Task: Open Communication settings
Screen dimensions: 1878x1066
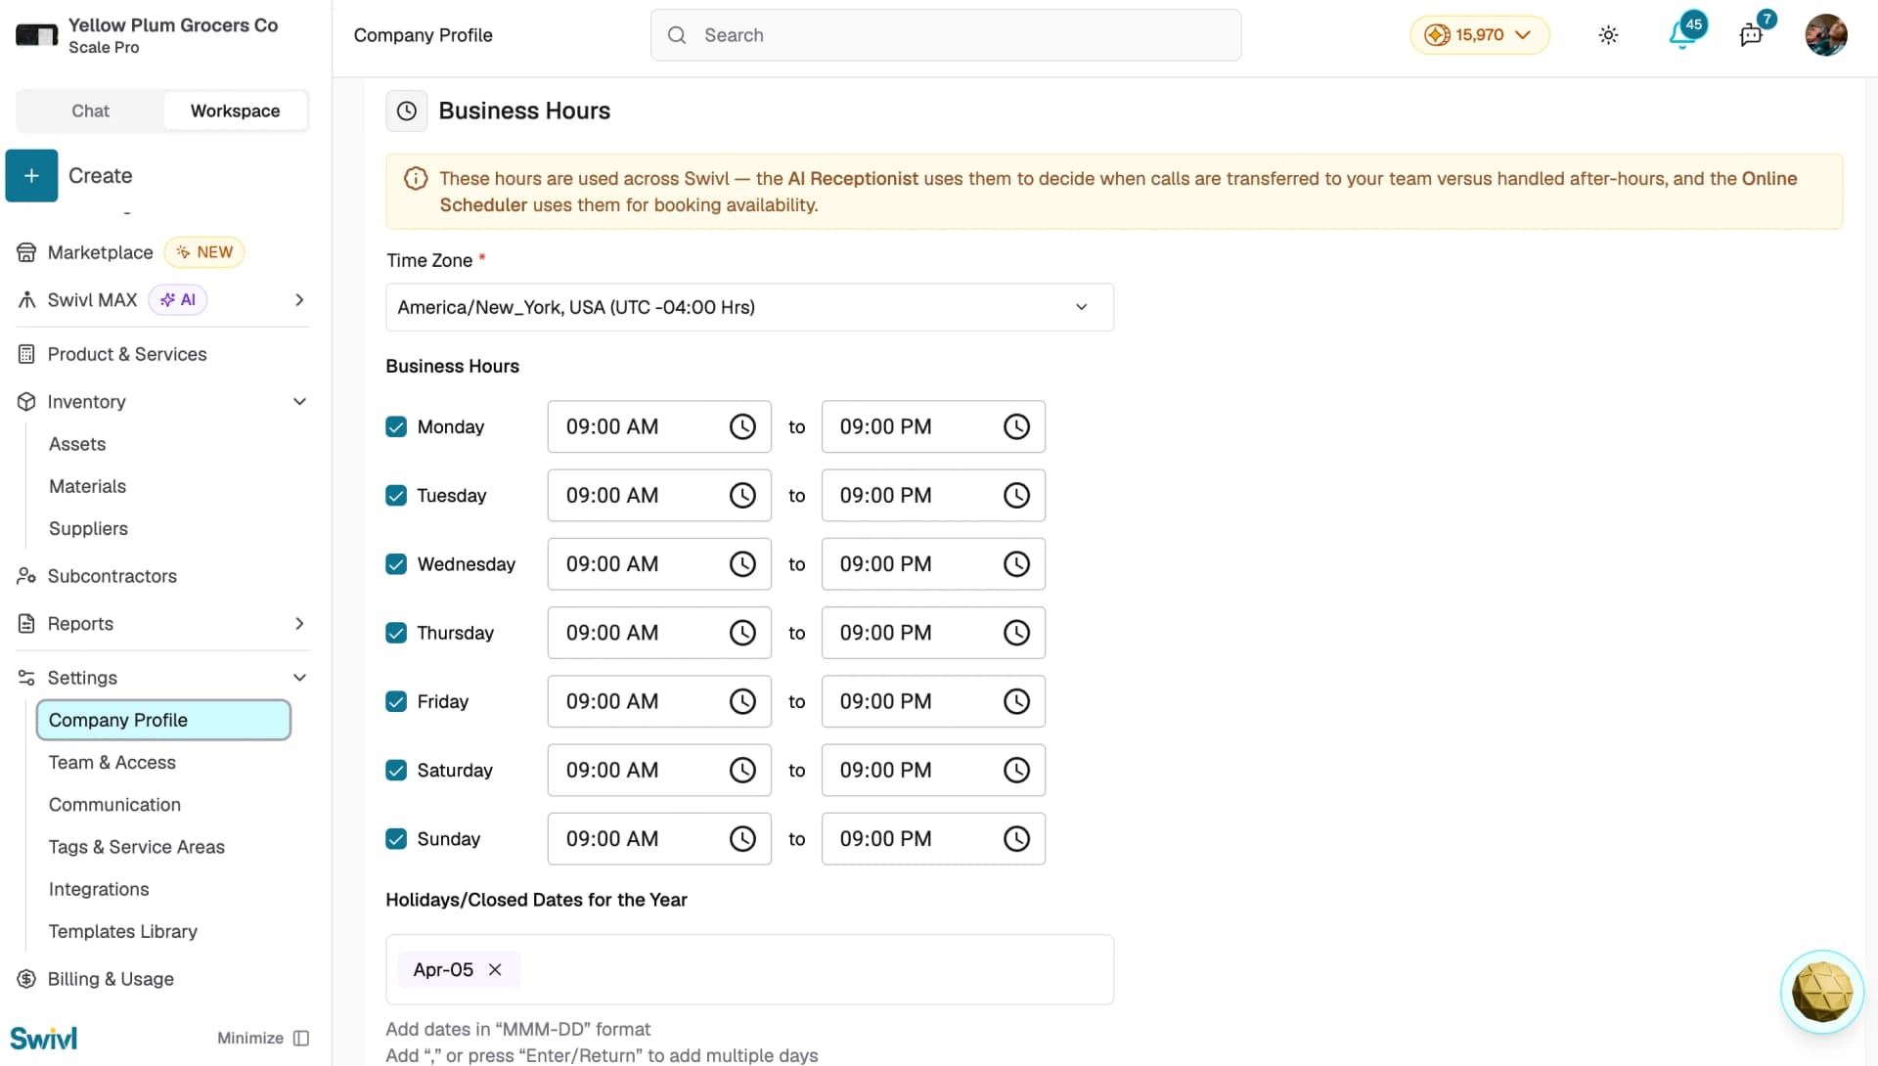Action: click(114, 804)
